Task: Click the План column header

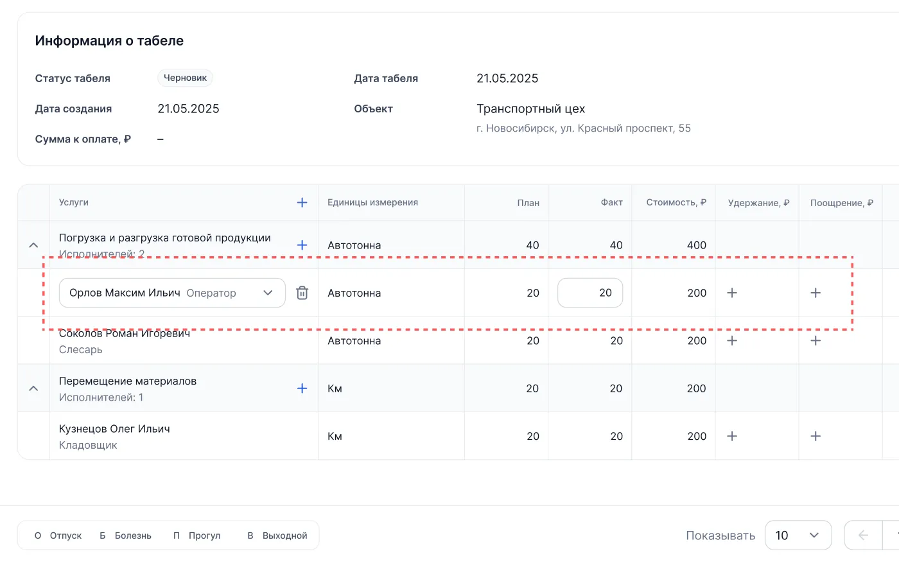Action: 528,203
